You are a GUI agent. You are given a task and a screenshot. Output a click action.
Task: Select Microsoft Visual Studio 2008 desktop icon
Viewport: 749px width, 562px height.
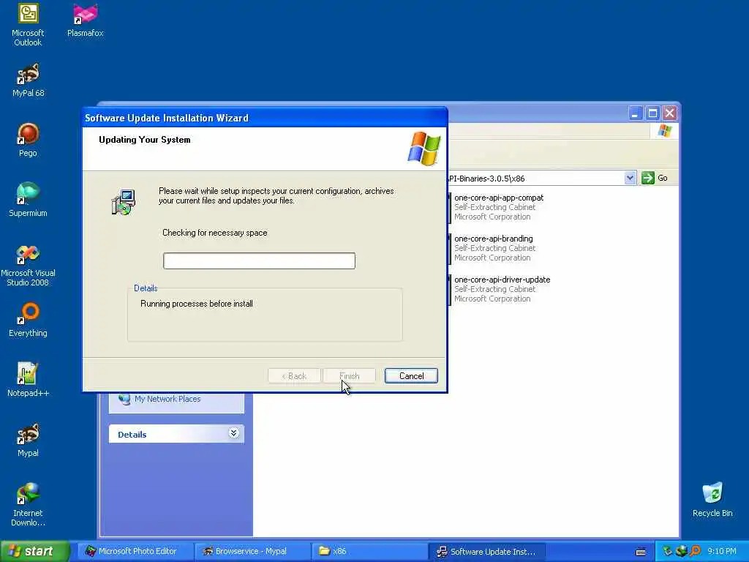coord(28,265)
